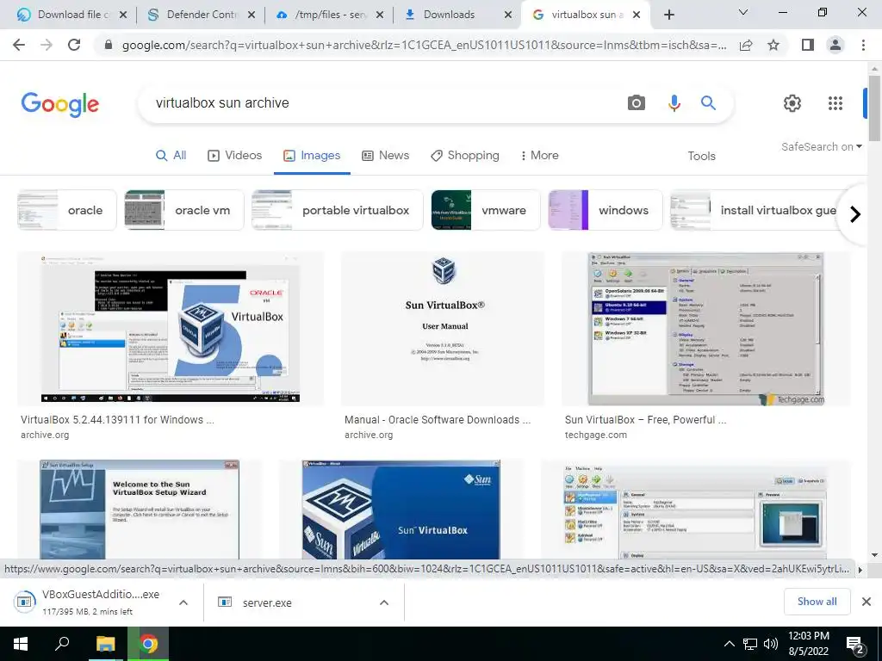Open Google quick settings gear

pyautogui.click(x=792, y=103)
